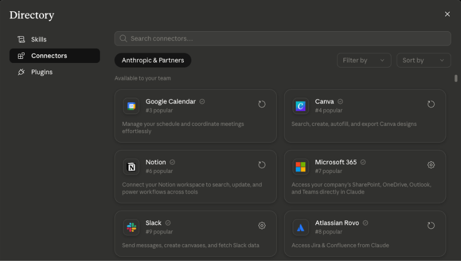The image size is (461, 261).
Task: Click '#8 popular' text
Action: pyautogui.click(x=328, y=232)
